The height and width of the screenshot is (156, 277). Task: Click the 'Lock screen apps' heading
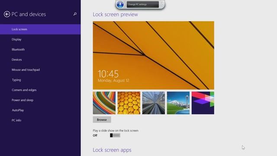tap(112, 150)
